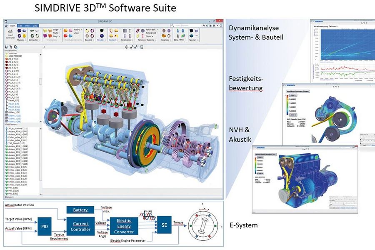
Task: Click the black cube icon in Special group
Action: 191,30
